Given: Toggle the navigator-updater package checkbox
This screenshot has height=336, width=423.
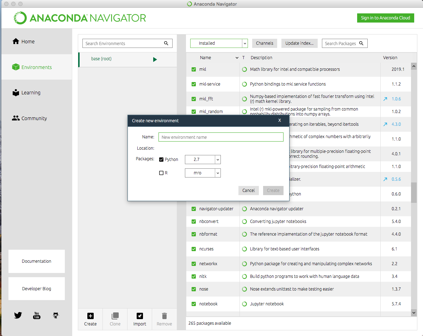Looking at the screenshot, I should pos(194,209).
